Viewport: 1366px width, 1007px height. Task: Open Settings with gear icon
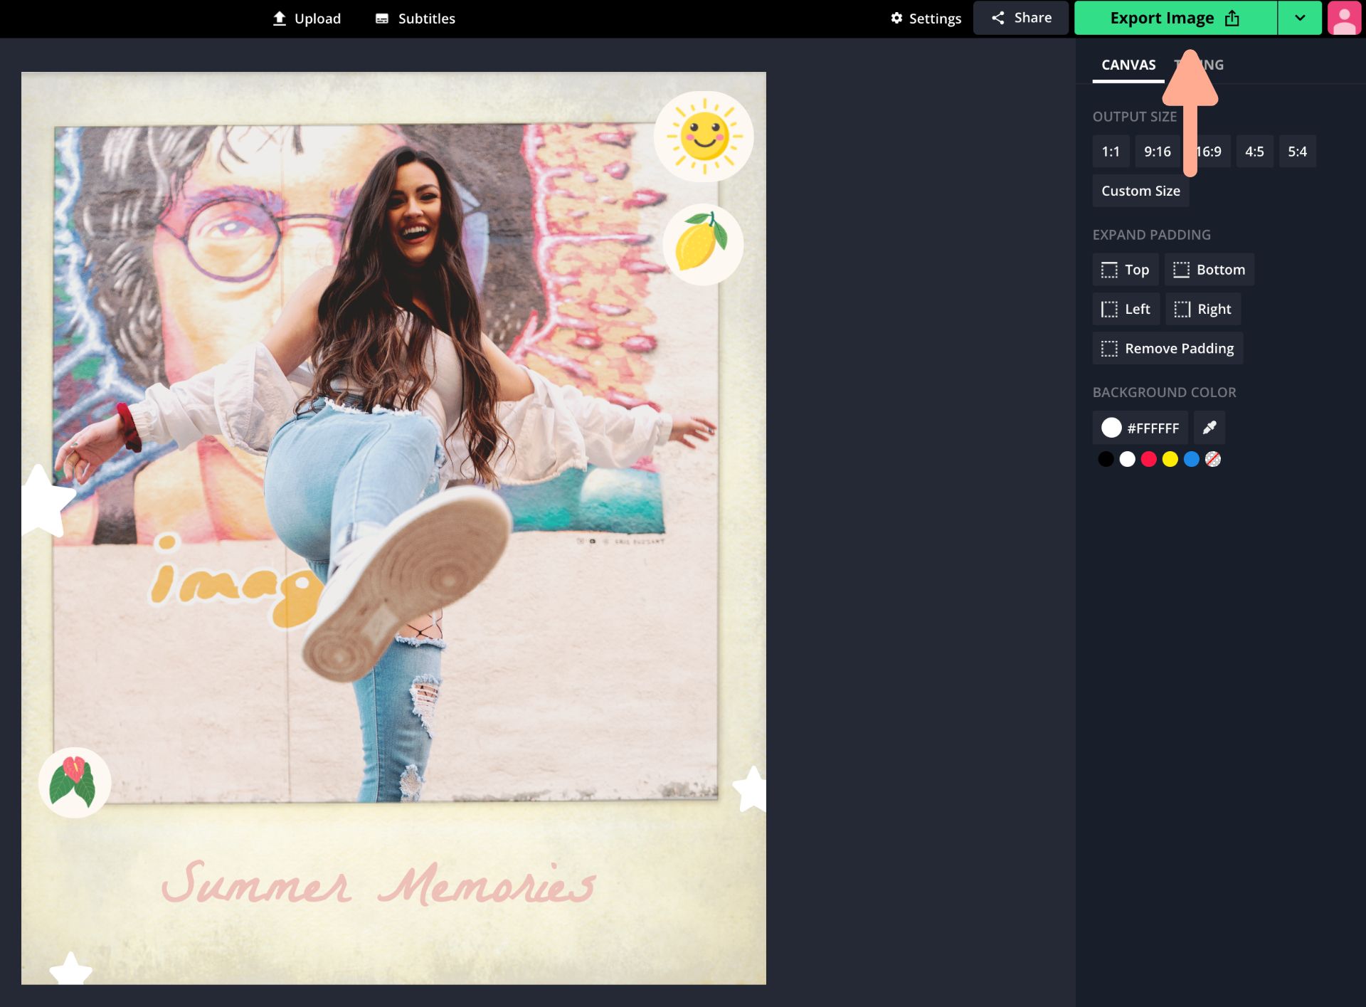pyautogui.click(x=926, y=19)
